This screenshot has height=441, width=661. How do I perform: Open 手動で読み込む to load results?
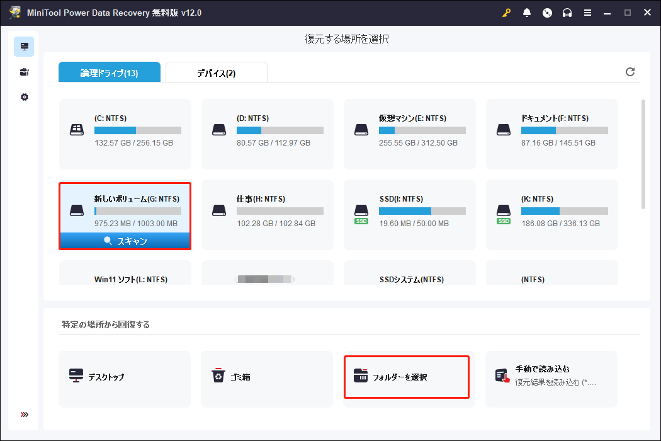click(x=551, y=379)
